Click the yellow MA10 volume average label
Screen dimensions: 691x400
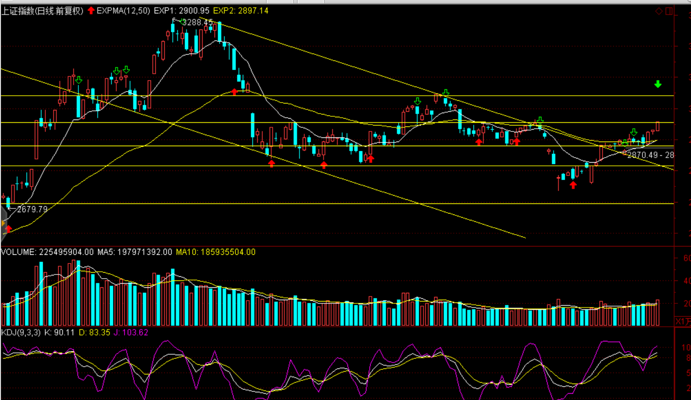coord(215,252)
